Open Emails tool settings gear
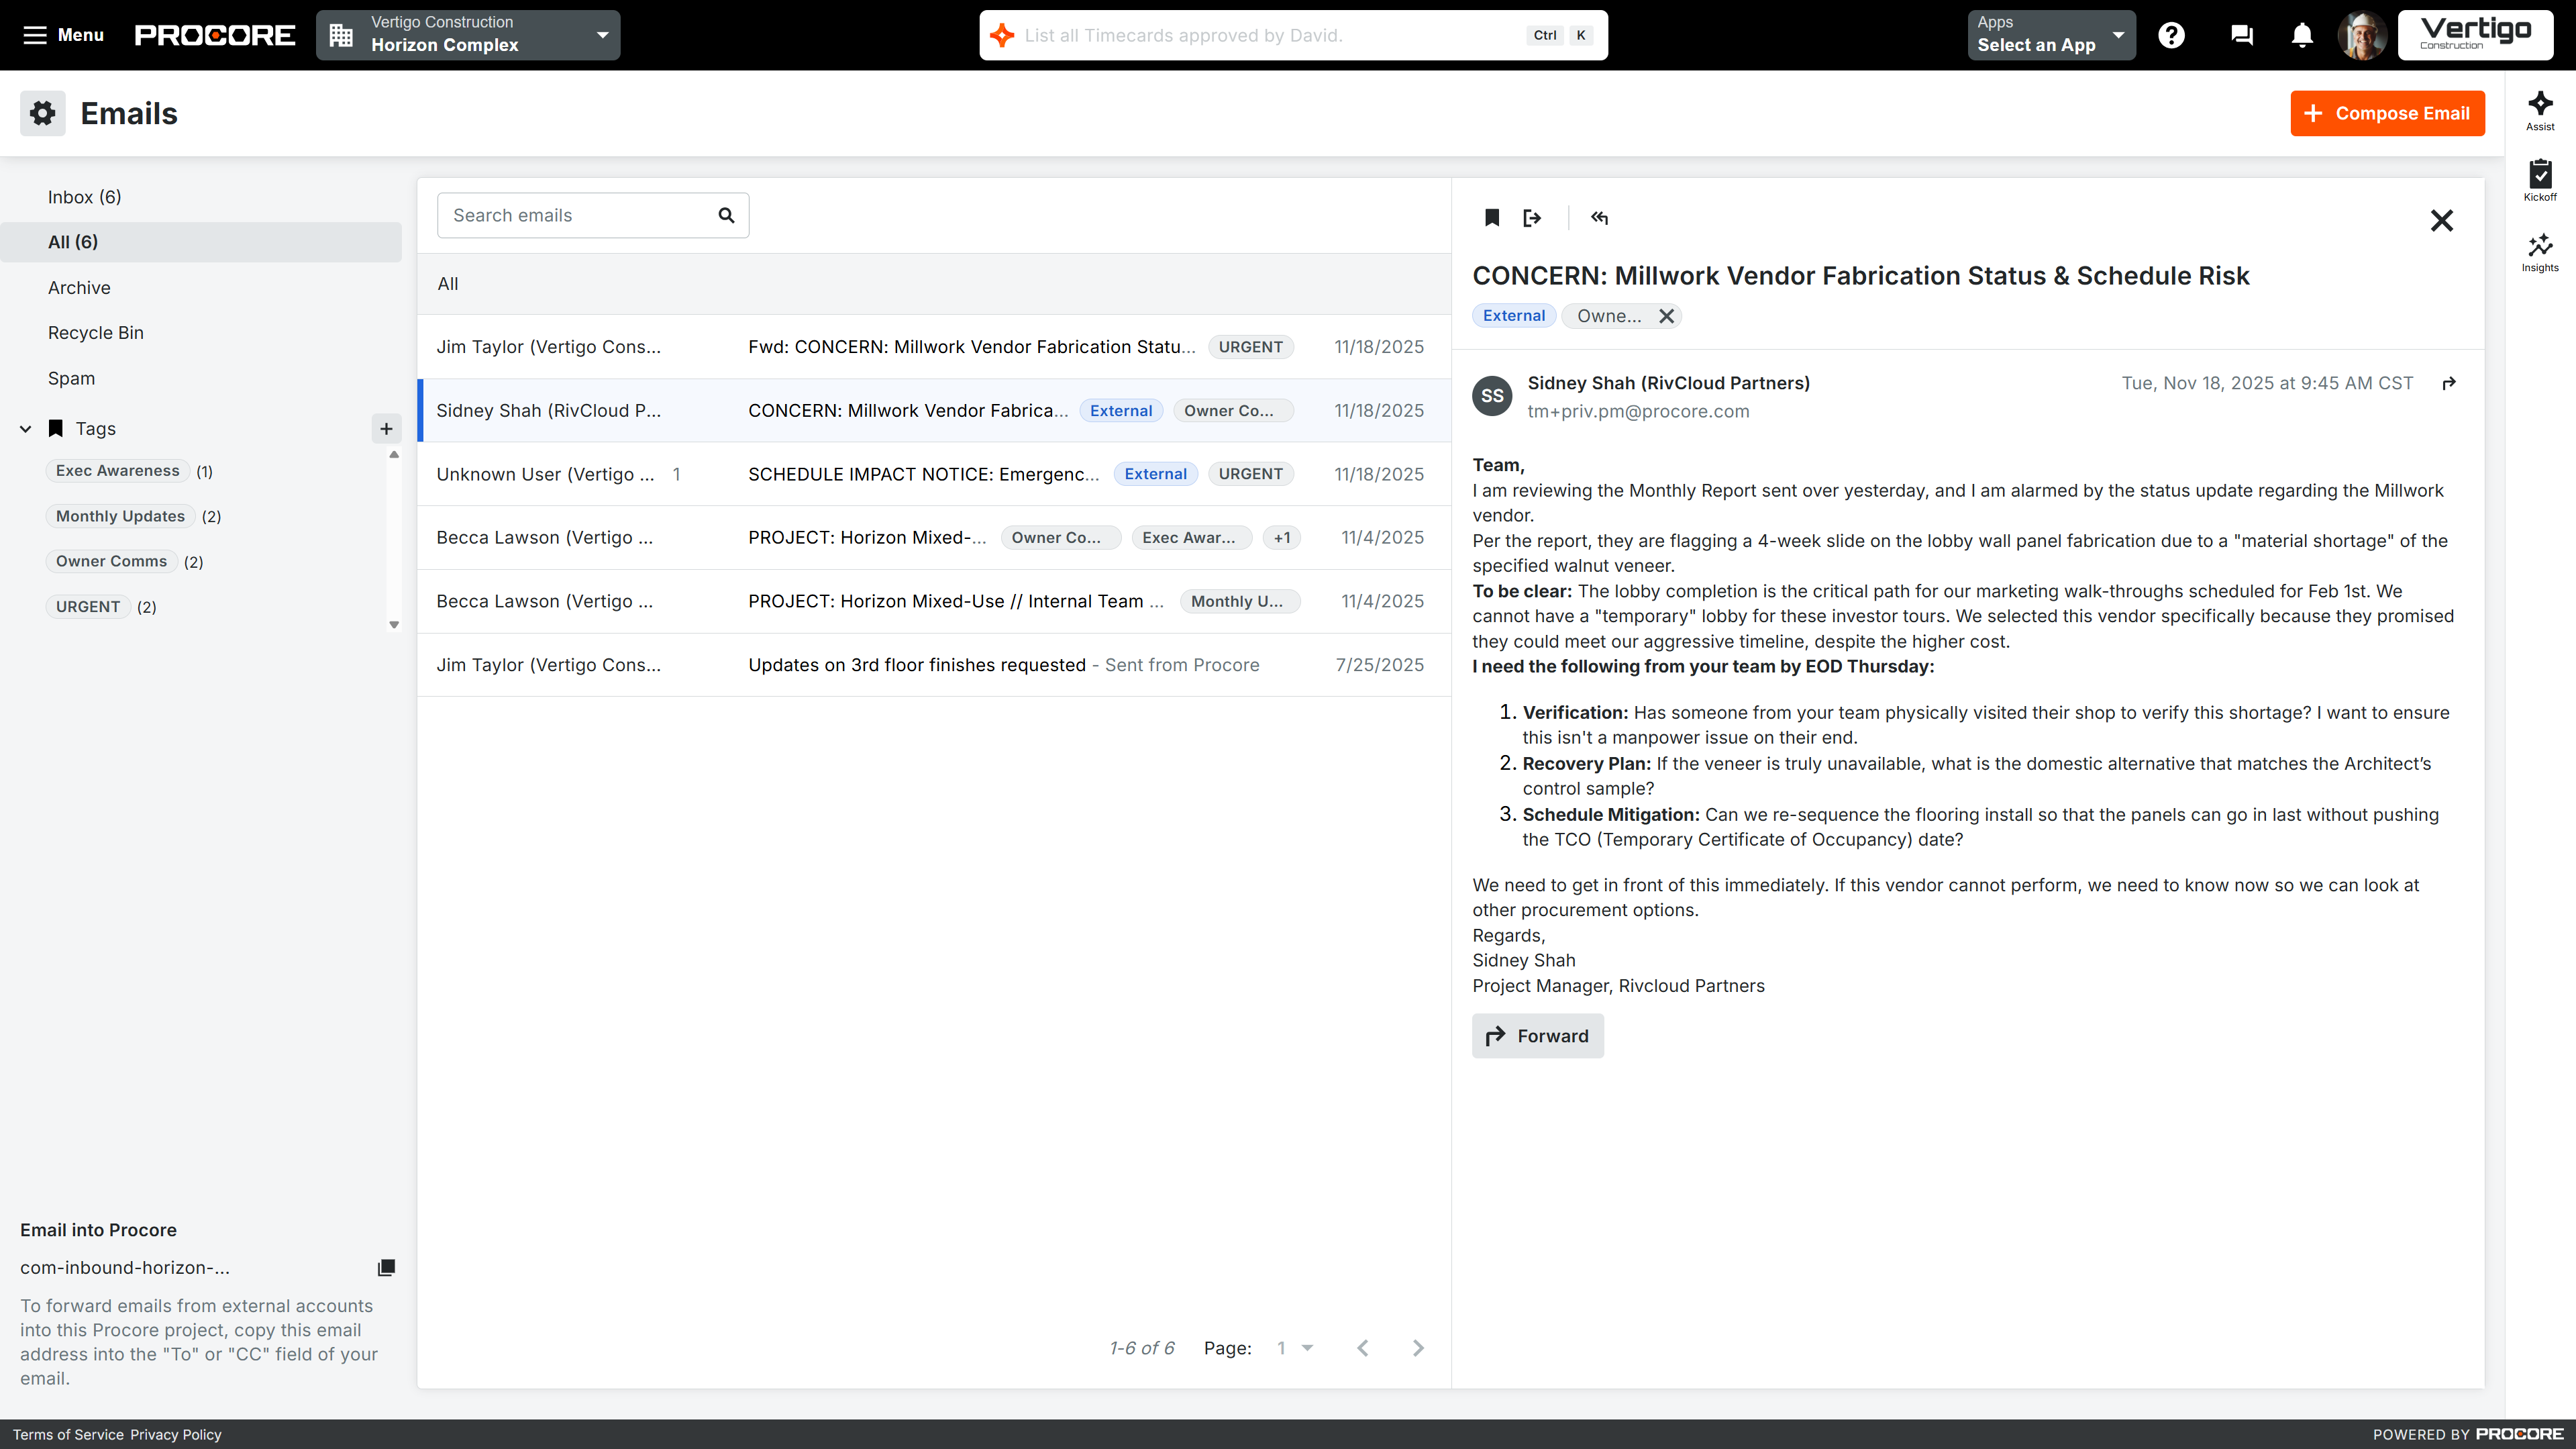Image resolution: width=2576 pixels, height=1449 pixels. click(x=42, y=113)
